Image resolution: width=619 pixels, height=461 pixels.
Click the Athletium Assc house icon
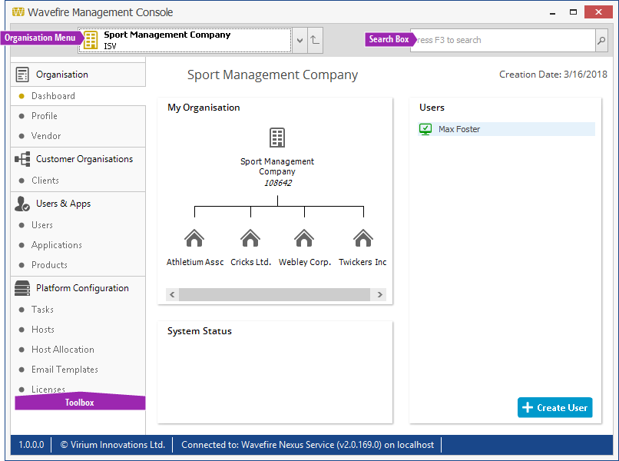pyautogui.click(x=194, y=238)
